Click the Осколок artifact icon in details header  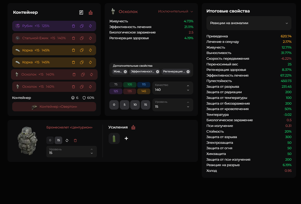(113, 11)
